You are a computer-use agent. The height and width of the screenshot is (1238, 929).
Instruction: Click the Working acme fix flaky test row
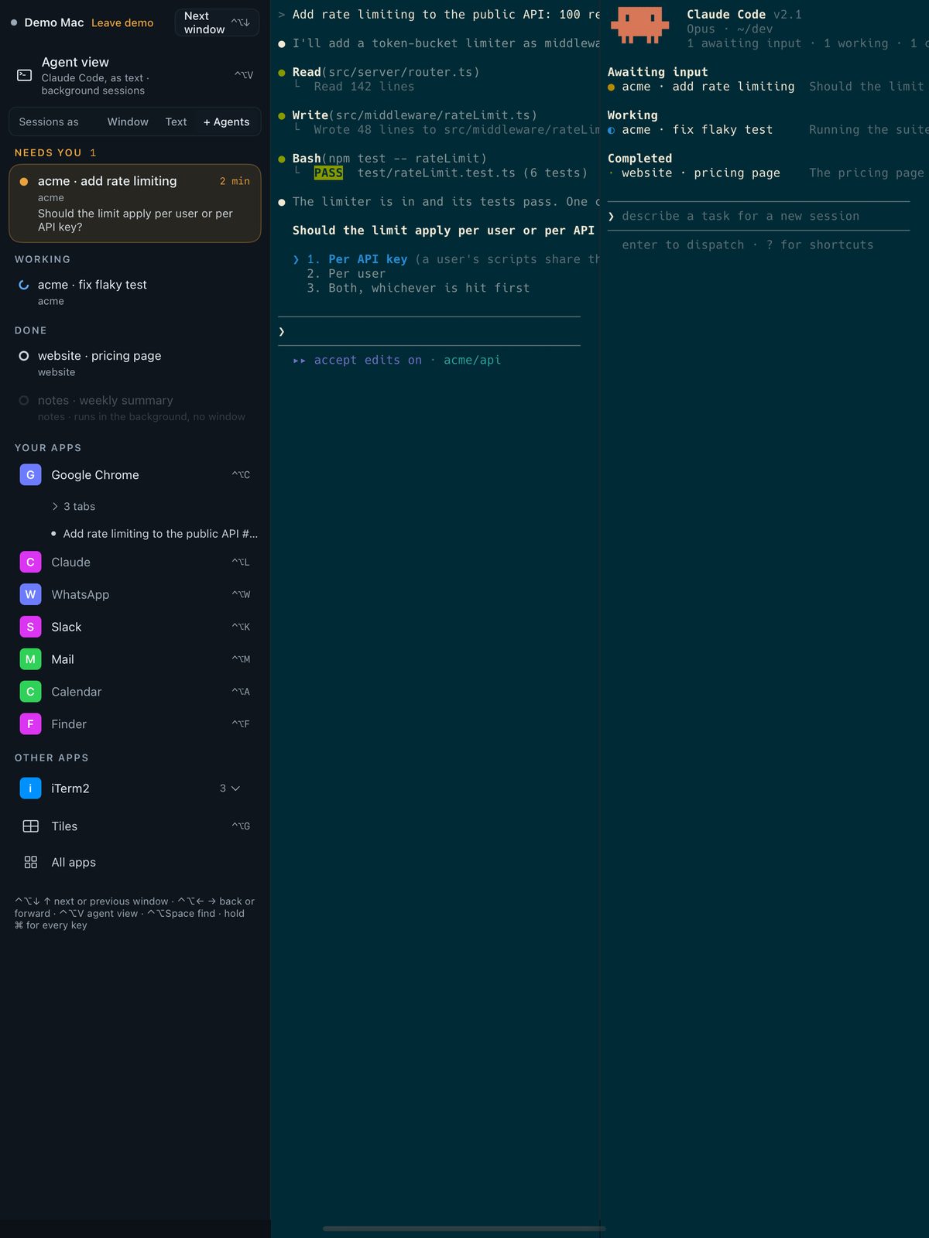(x=768, y=130)
